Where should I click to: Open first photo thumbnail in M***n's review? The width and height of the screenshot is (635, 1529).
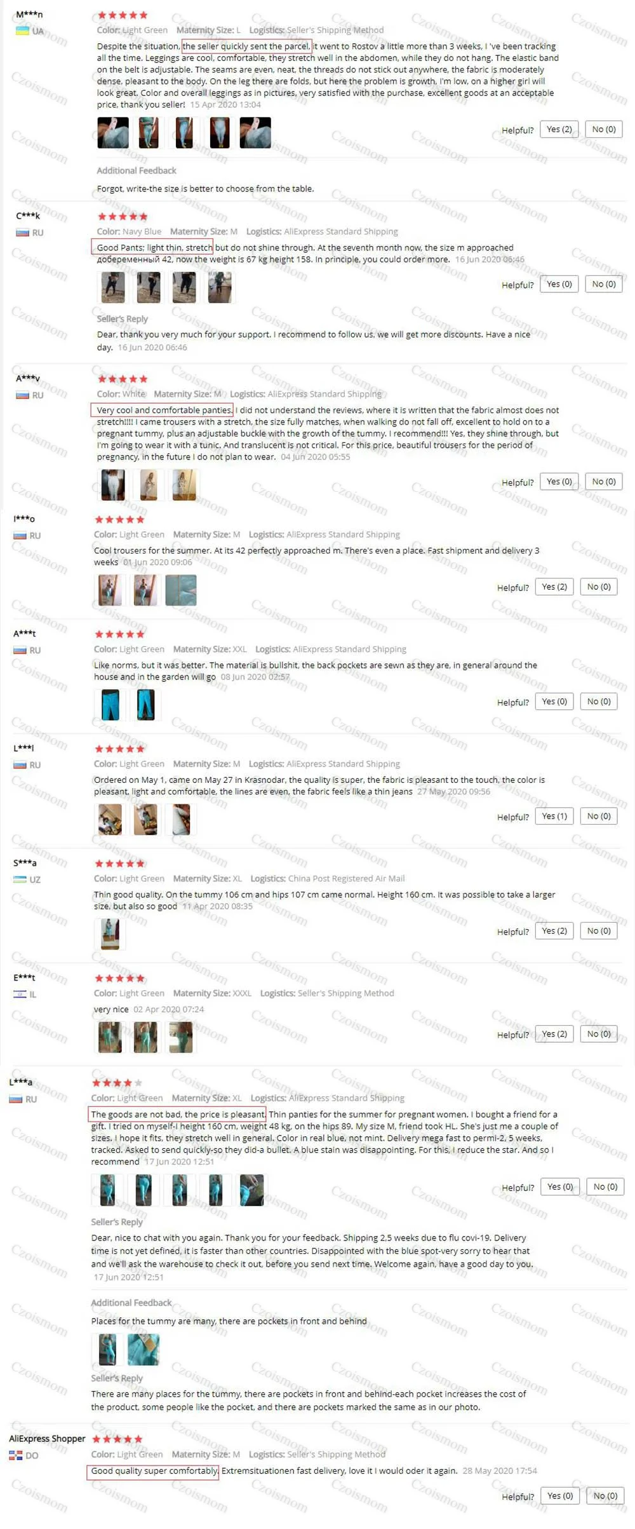coord(113,133)
